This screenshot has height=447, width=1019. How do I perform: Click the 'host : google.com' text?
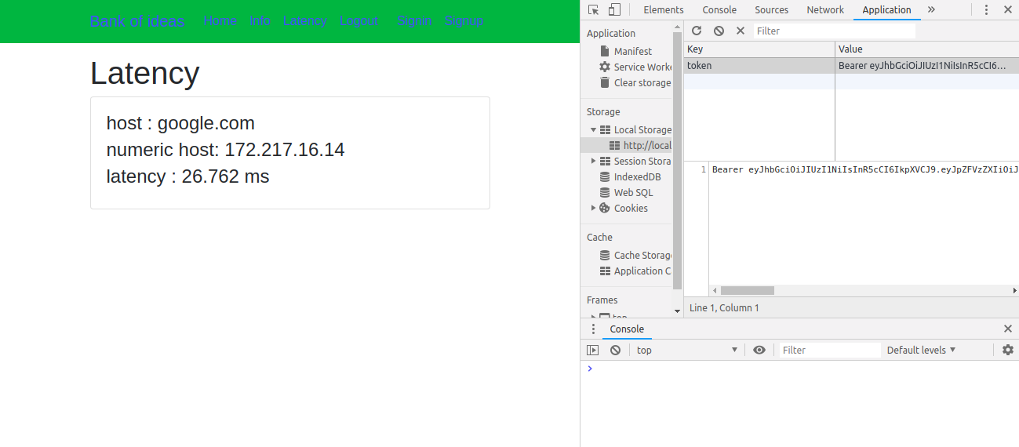coord(180,123)
